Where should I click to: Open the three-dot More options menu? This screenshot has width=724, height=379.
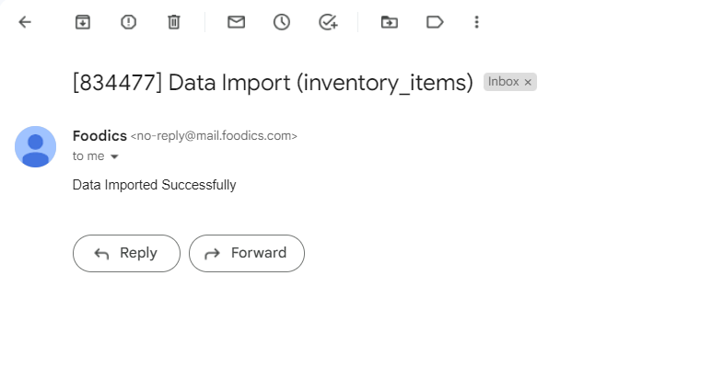[x=475, y=22]
